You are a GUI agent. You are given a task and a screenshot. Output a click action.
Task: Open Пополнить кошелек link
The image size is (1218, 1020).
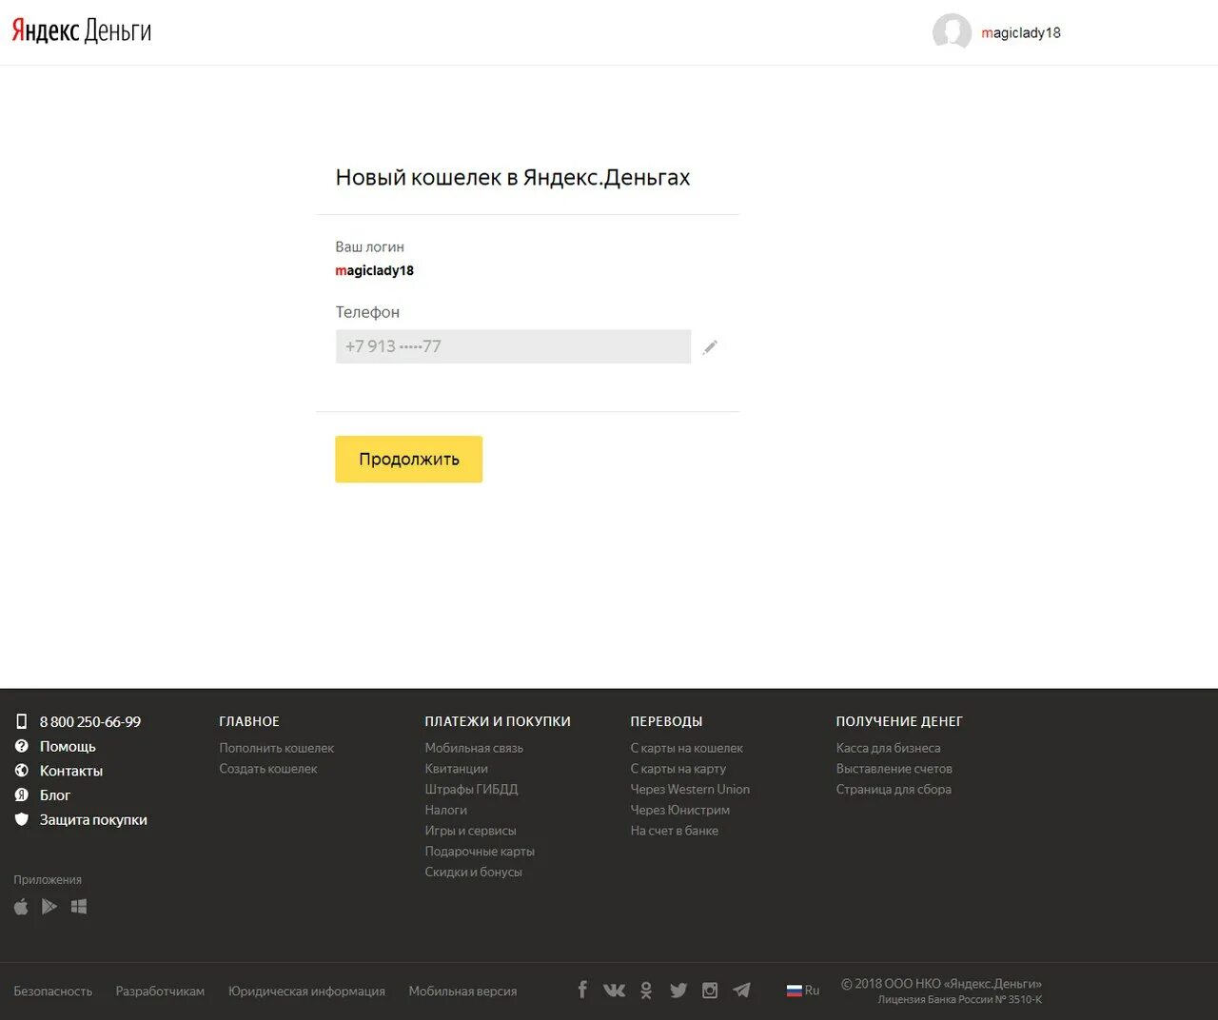coord(277,748)
